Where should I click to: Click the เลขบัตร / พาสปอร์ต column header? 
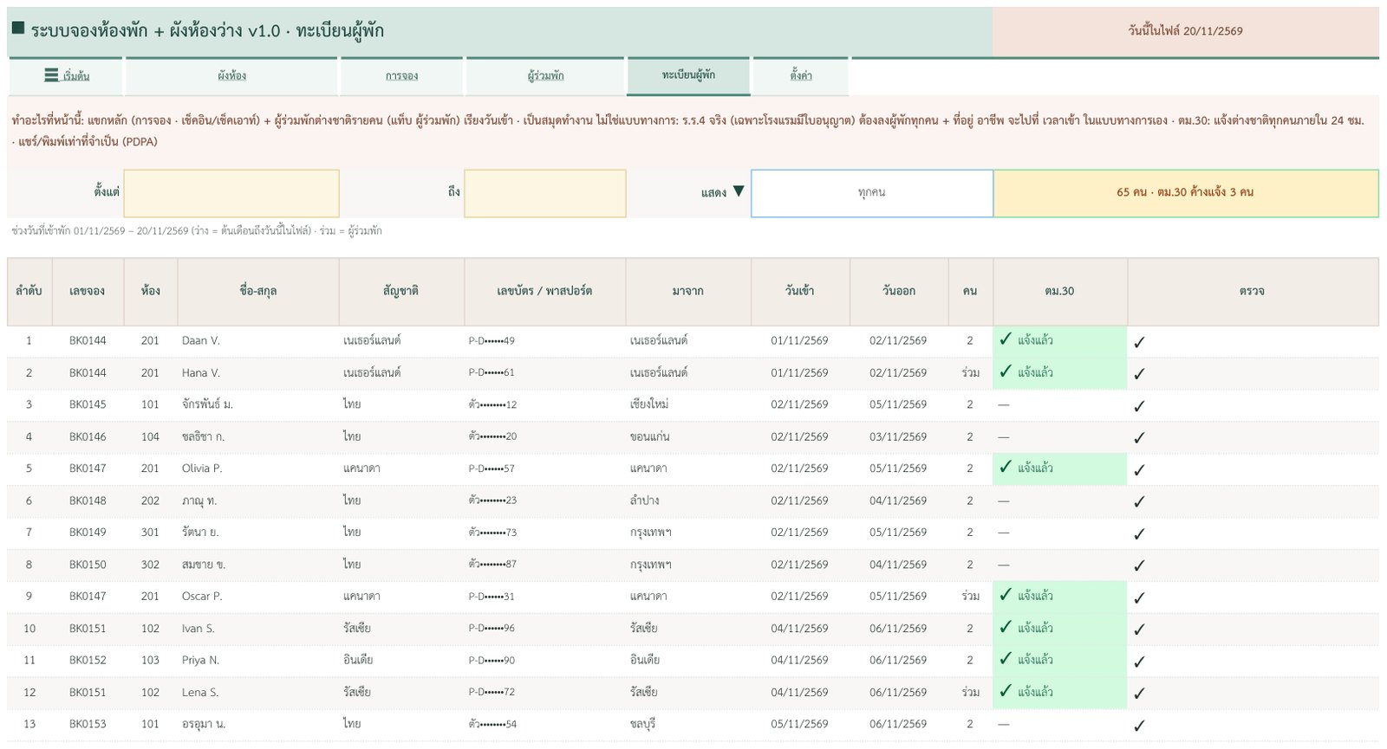point(544,291)
